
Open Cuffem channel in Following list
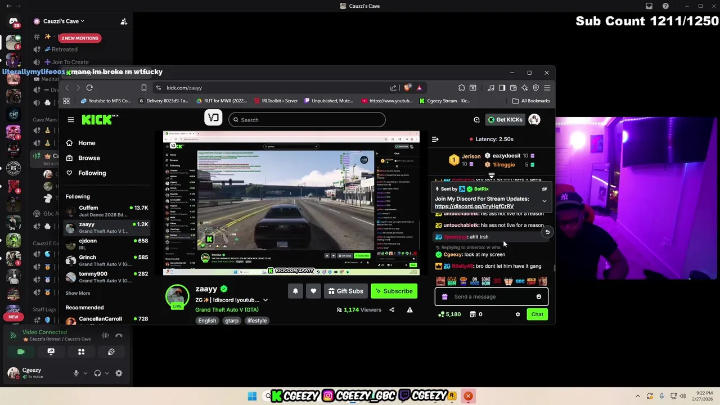pos(107,211)
